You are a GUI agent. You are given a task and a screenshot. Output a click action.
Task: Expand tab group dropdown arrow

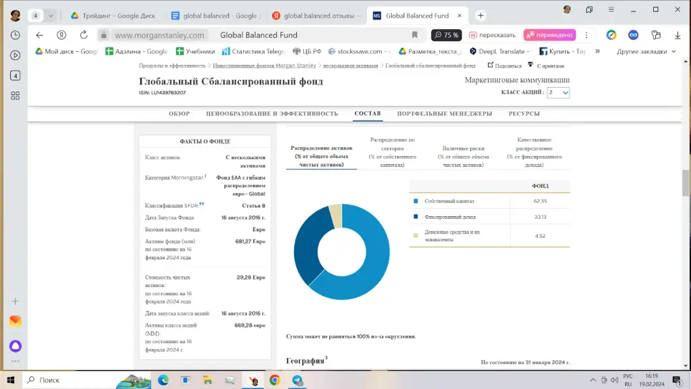pyautogui.click(x=51, y=16)
